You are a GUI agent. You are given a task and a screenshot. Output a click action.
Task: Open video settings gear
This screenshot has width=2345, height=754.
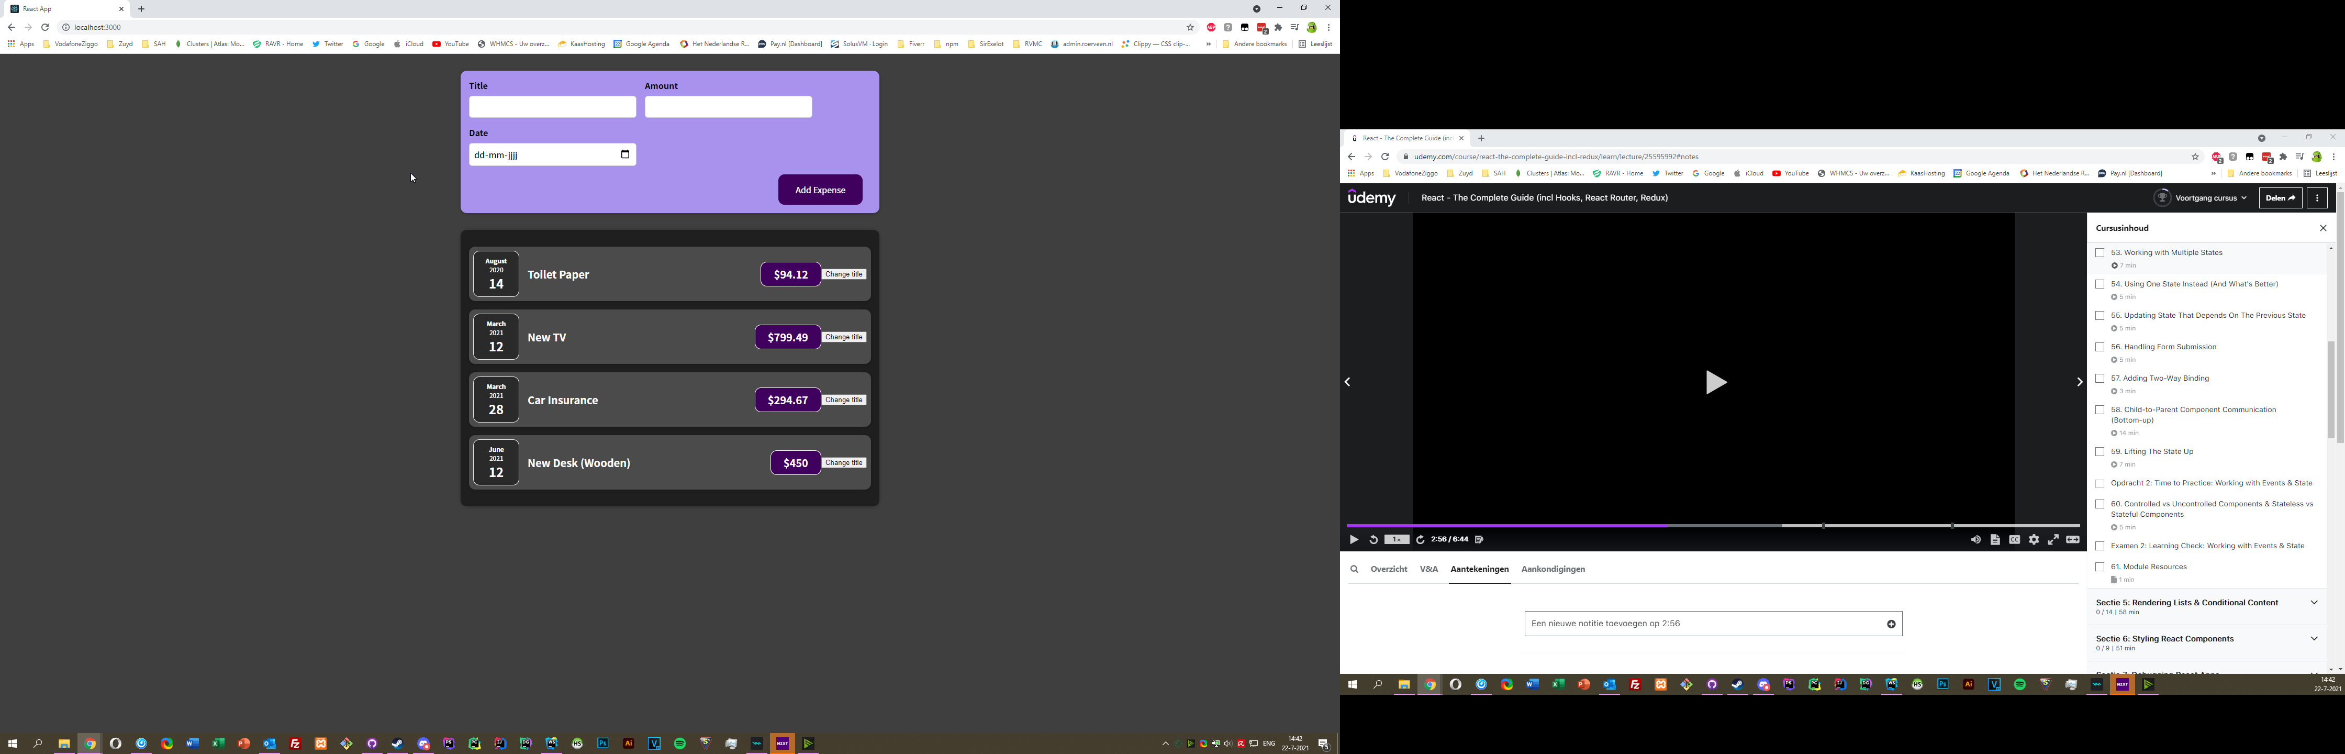click(x=2034, y=540)
